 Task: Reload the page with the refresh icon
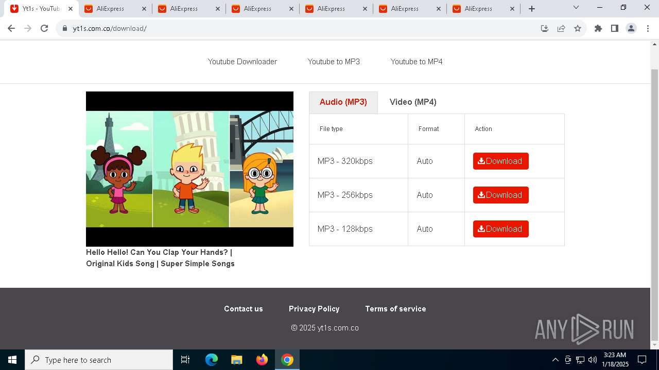point(44,28)
